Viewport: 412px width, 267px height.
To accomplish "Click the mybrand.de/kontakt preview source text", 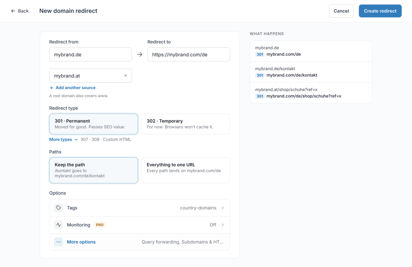I will click(x=275, y=69).
